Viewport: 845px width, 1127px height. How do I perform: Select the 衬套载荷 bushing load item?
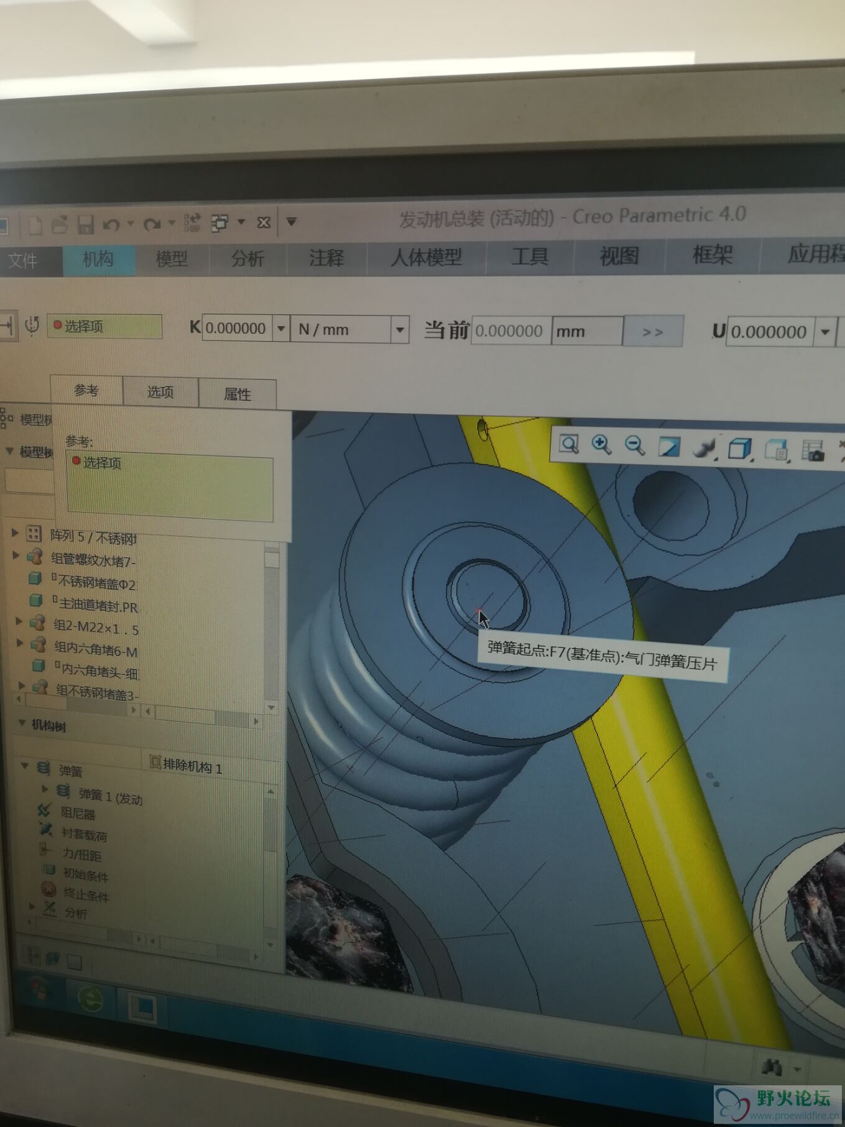coord(84,834)
